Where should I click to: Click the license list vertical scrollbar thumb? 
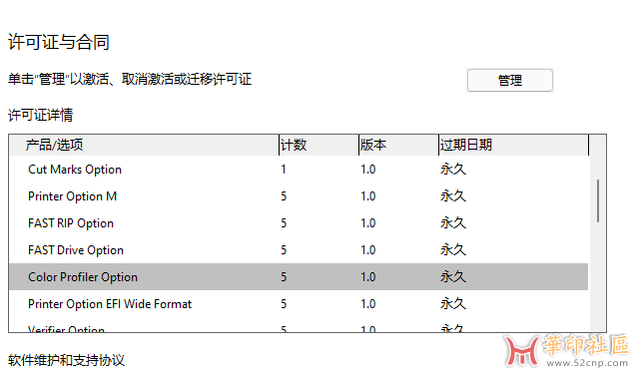pos(598,200)
